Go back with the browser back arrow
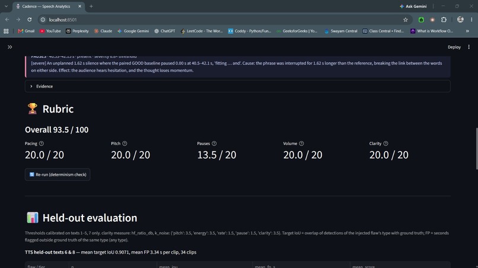The height and width of the screenshot is (268, 478). pyautogui.click(x=7, y=20)
